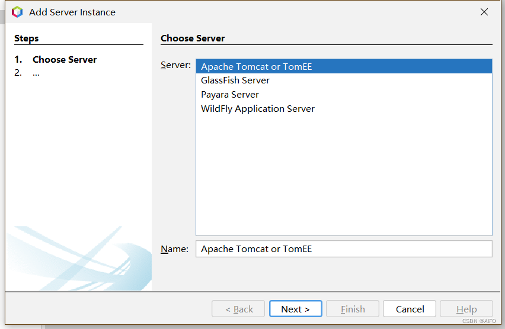Image resolution: width=505 pixels, height=329 pixels.
Task: Close the Add Server Instance dialog
Action: coord(484,12)
